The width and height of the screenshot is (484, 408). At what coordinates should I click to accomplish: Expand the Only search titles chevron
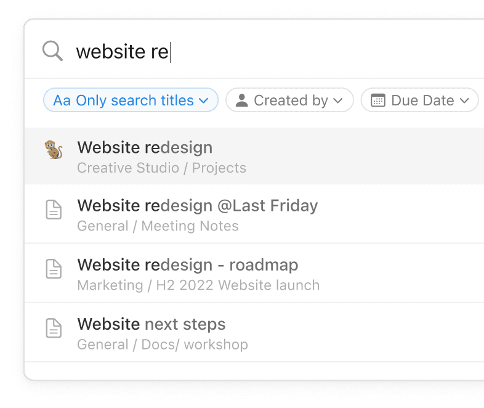(x=204, y=100)
